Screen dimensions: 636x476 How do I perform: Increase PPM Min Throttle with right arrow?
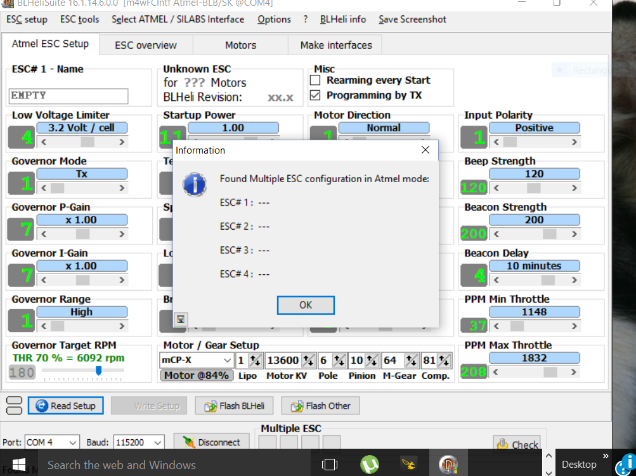[x=574, y=326]
